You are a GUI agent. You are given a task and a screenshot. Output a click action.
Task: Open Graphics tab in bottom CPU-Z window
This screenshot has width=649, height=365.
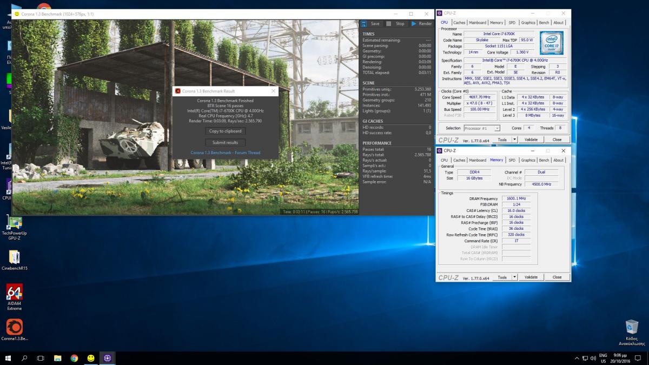[528, 160]
